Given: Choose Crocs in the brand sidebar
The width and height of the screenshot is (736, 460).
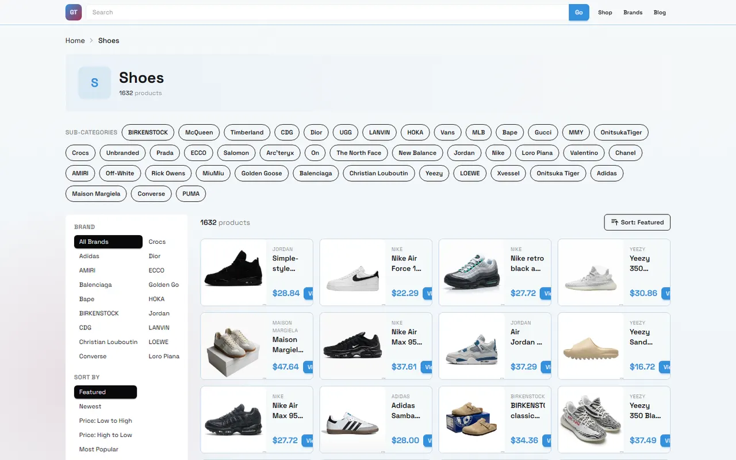Looking at the screenshot, I should [x=157, y=241].
